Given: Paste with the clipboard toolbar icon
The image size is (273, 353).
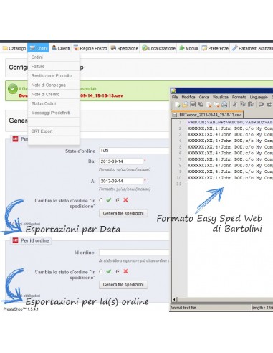Looking at the screenshot, I should 251,105.
